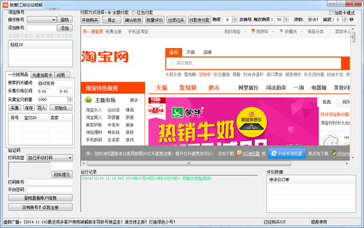Click 评价 text field 好评!
Screen dimensions: 364x228
pyautogui.click(x=314, y=20)
